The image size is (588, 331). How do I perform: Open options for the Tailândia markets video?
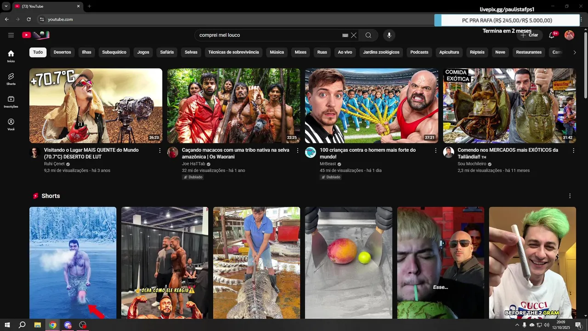click(573, 150)
